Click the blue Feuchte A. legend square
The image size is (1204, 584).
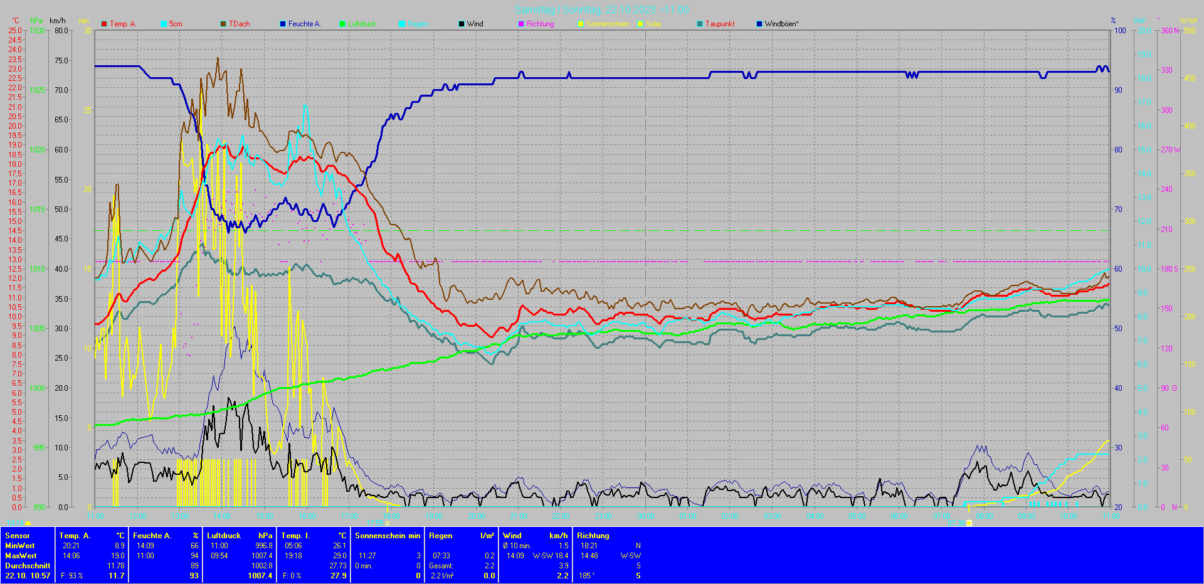(283, 24)
